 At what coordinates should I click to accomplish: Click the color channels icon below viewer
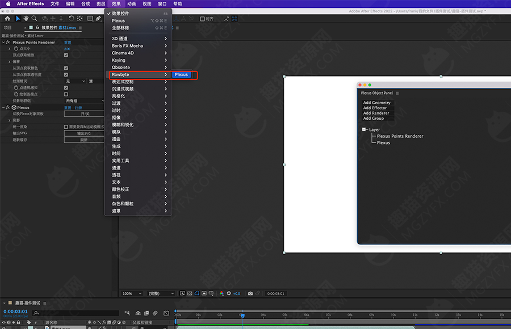[x=221, y=293]
